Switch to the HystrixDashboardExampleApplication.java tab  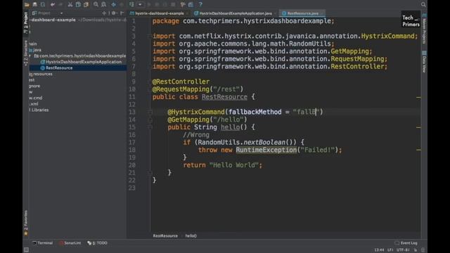point(236,13)
